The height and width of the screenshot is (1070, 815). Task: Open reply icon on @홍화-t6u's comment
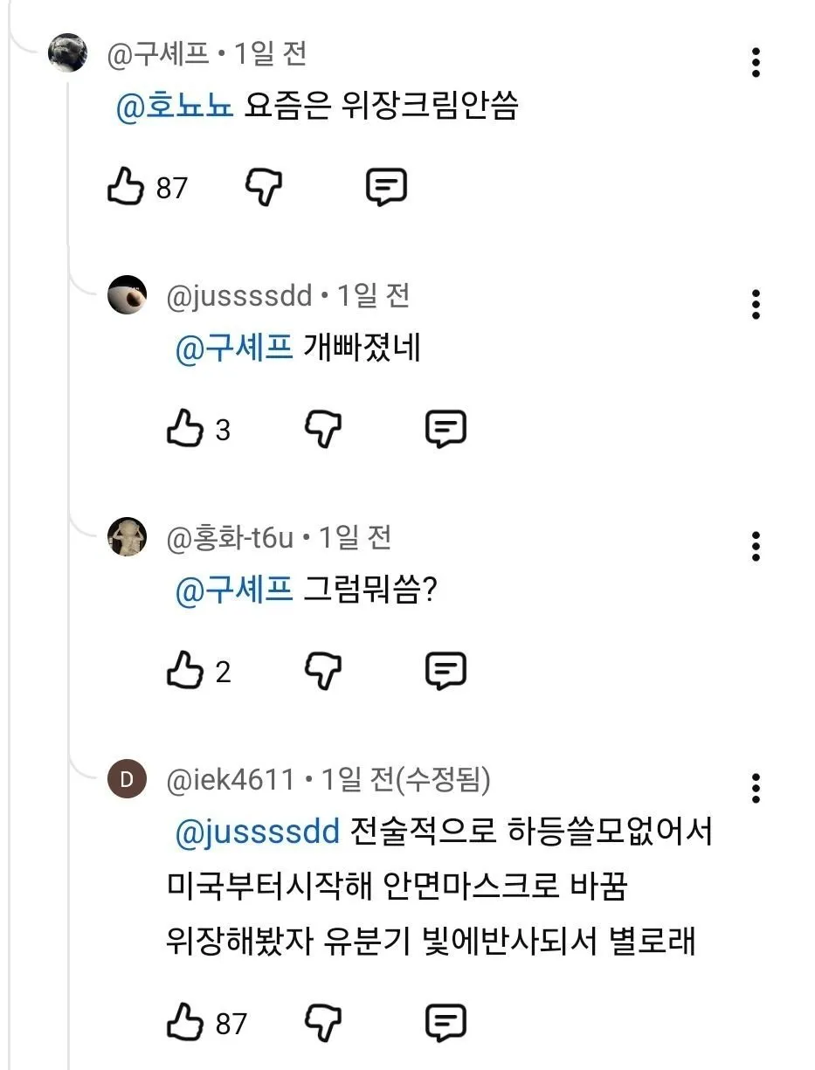(446, 670)
